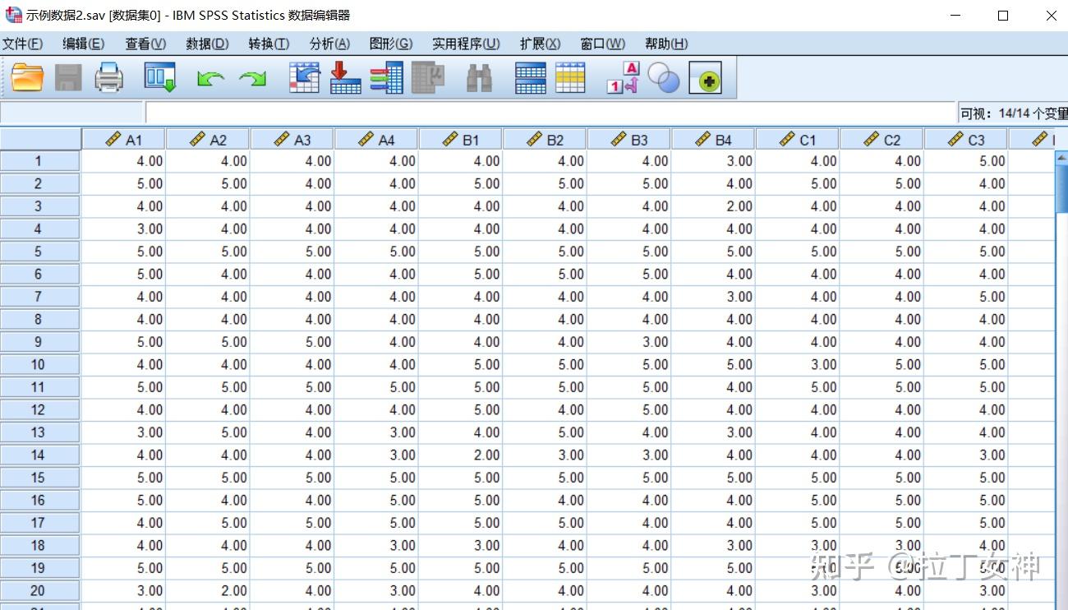1068x610 pixels.
Task: Click row 20 A2 cell showing 2.00
Action: pos(208,590)
